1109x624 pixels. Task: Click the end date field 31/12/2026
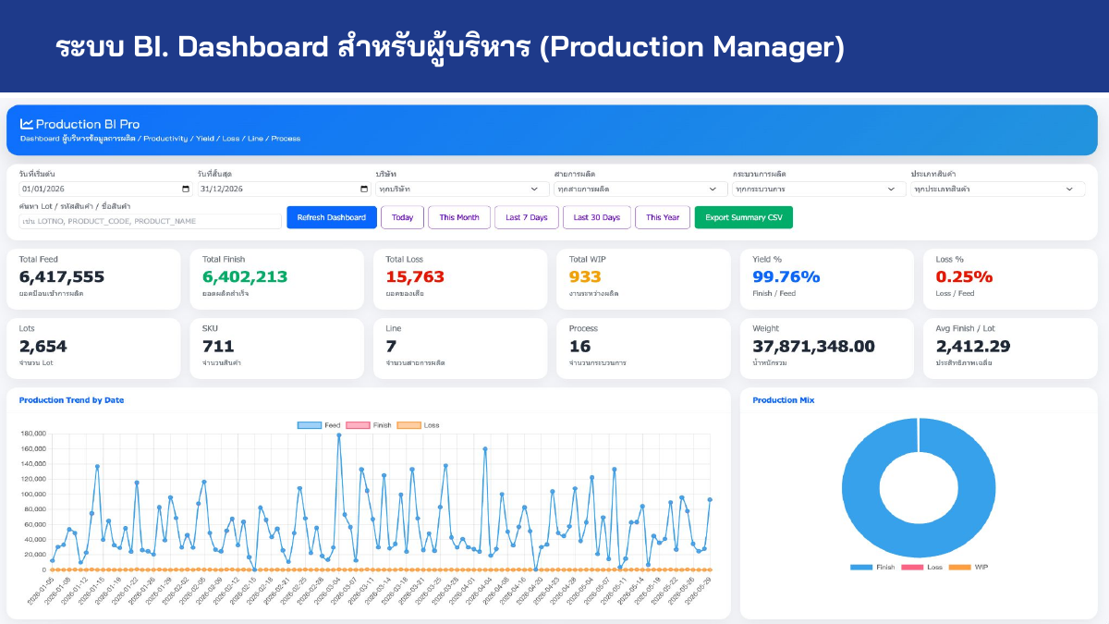284,190
